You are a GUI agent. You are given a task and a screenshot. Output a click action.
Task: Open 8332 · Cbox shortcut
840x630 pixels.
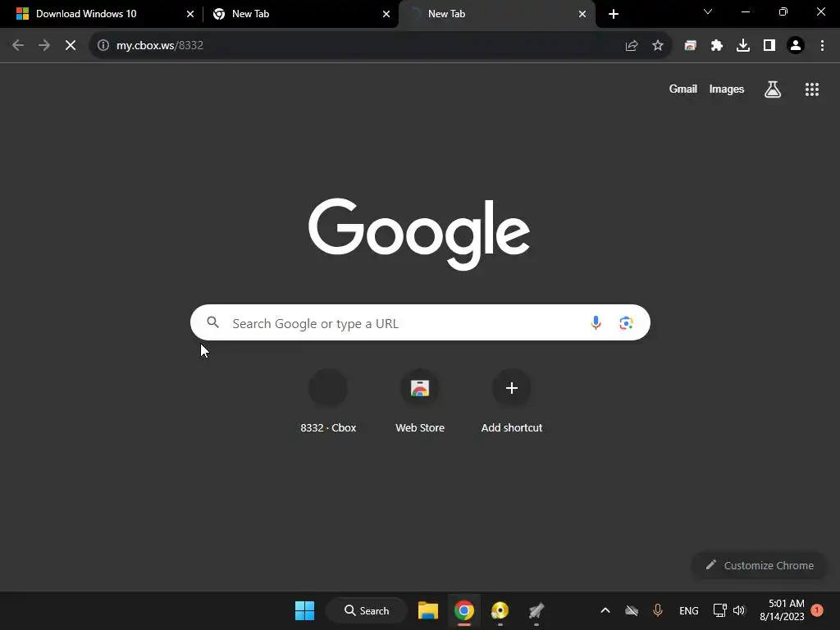(x=328, y=400)
